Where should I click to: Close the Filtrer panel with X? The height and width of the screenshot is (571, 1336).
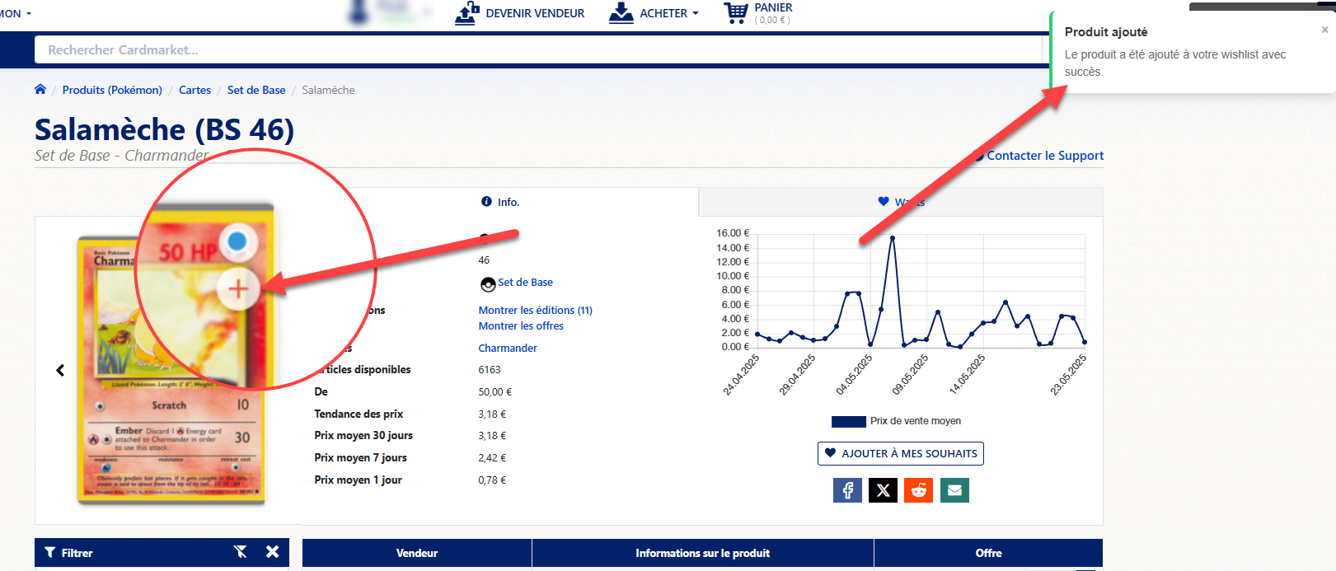(273, 552)
